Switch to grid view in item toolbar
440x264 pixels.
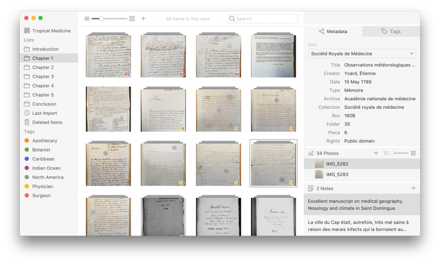(132, 19)
